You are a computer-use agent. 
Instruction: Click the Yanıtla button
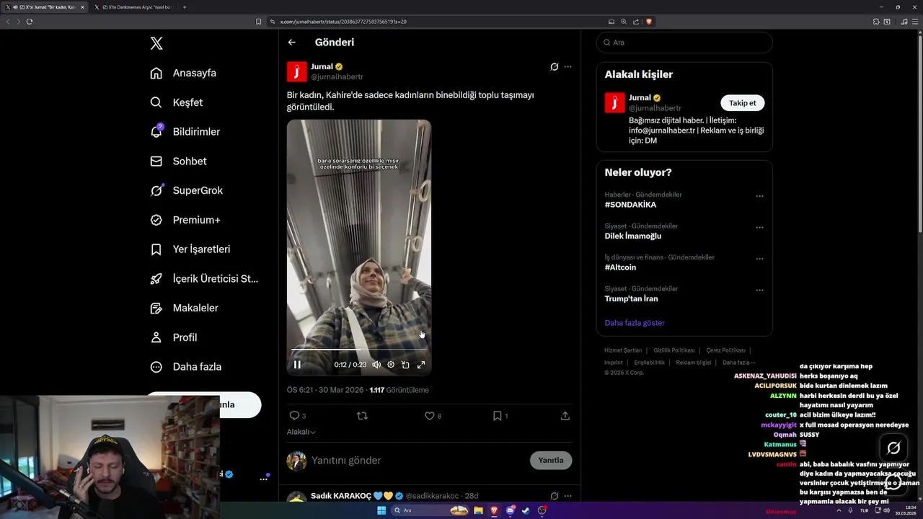click(551, 461)
